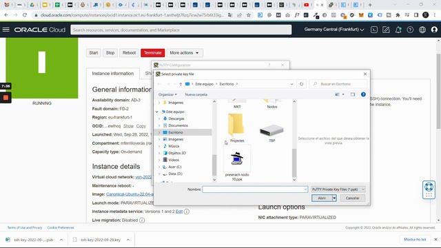Open the Oracle profile avatar menu
This screenshot has height=248, width=441.
[434, 30]
